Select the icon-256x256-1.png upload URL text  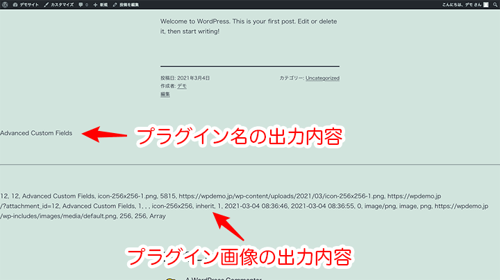pos(281,196)
